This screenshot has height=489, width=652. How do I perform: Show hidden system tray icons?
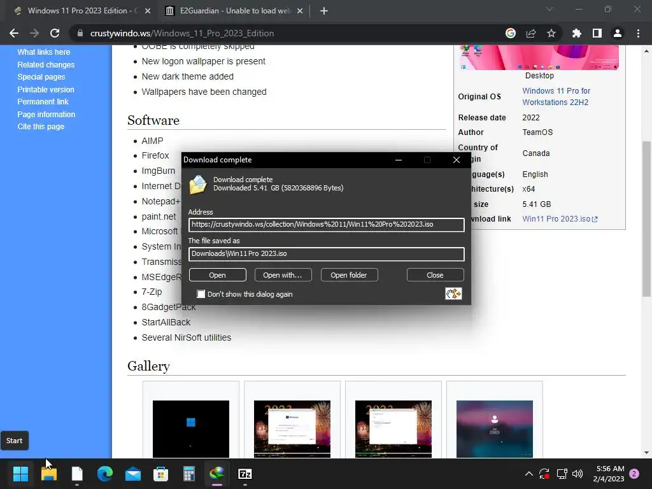click(529, 474)
